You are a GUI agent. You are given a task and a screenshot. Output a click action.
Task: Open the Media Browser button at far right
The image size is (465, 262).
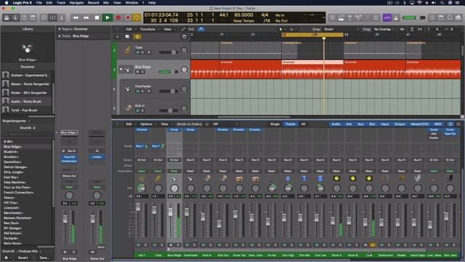tap(458, 17)
